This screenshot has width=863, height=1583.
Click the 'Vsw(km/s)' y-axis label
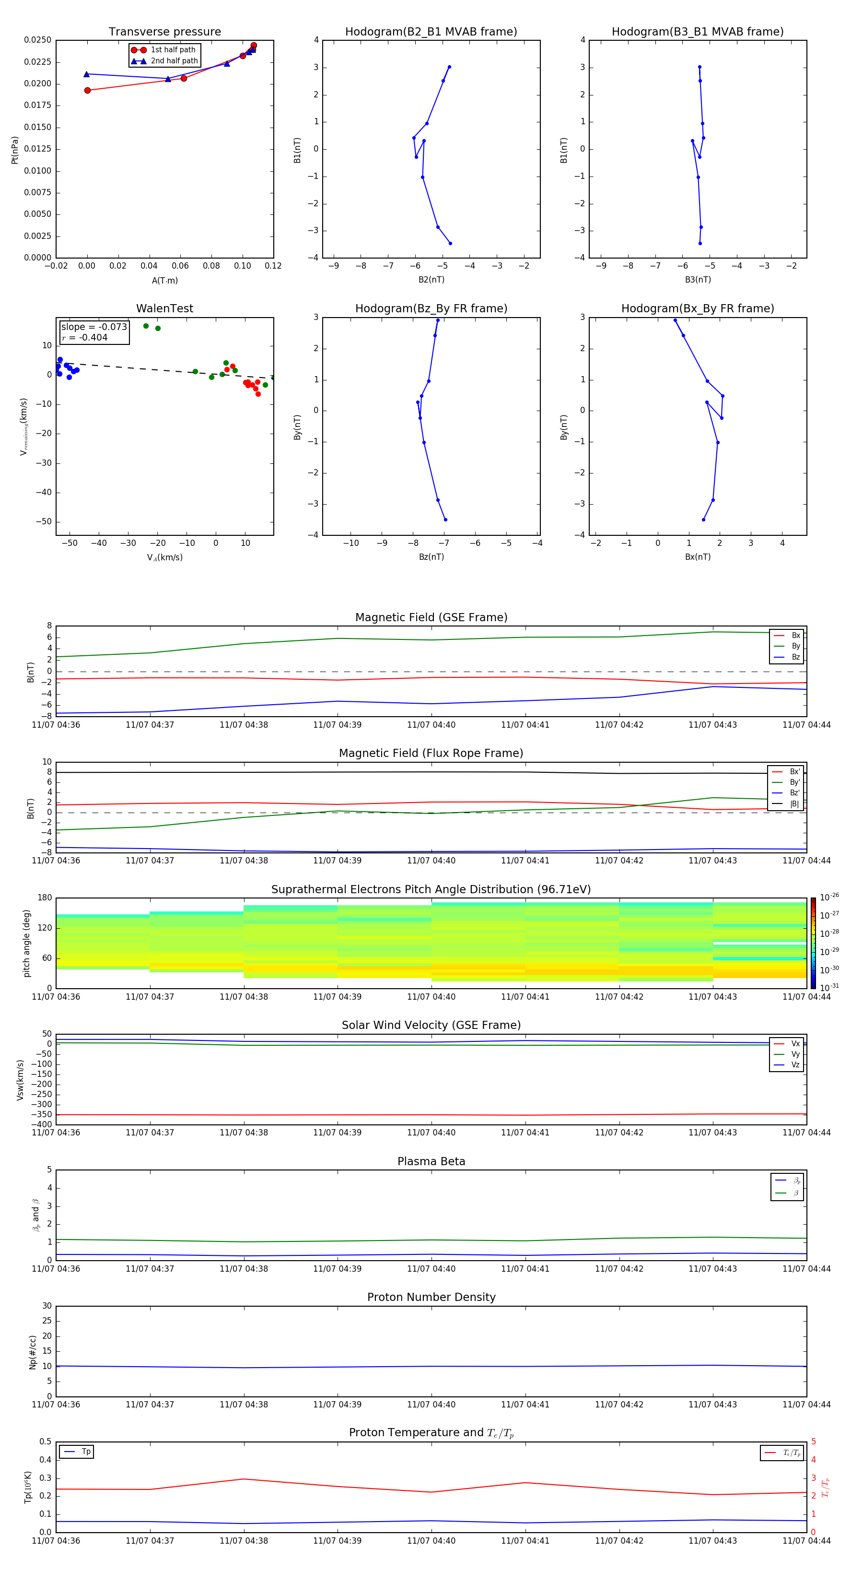[x=20, y=1080]
